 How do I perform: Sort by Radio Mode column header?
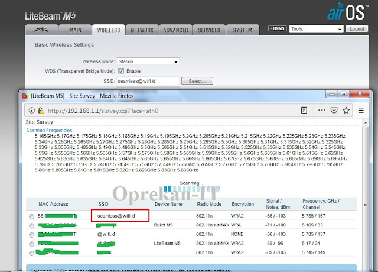pos(209,204)
